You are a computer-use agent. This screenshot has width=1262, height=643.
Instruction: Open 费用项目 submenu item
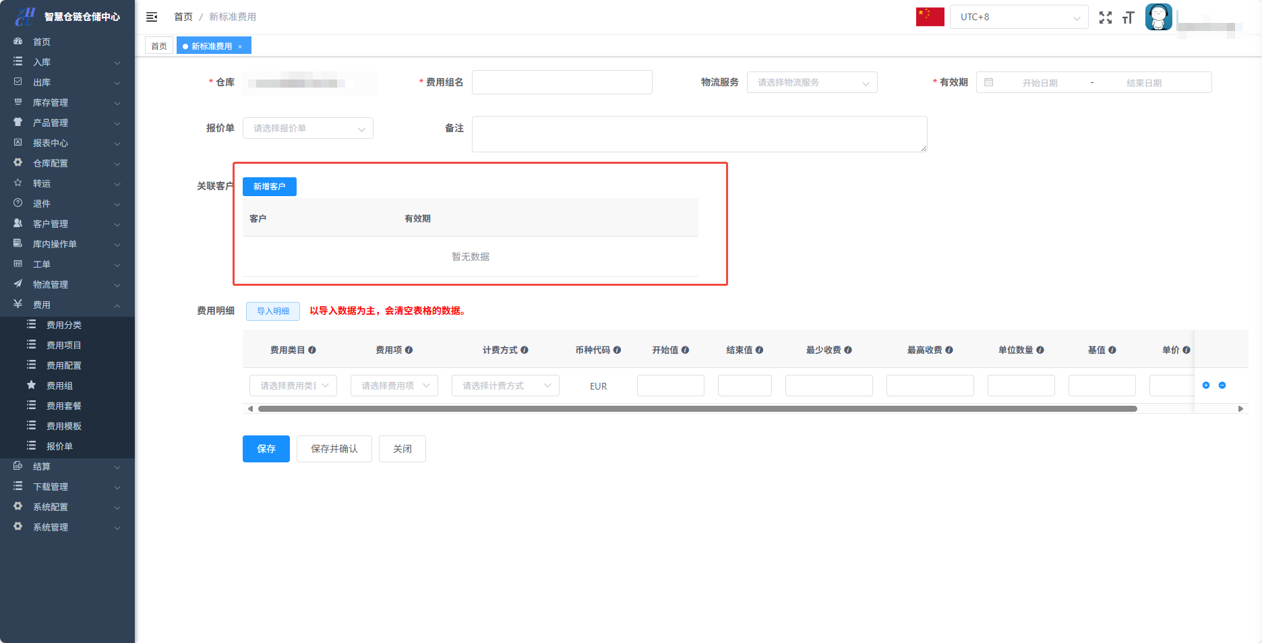click(x=67, y=345)
